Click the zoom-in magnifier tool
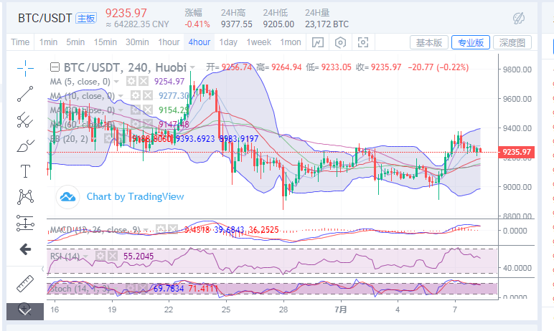Screen dimensions: 554x331 (25, 309)
